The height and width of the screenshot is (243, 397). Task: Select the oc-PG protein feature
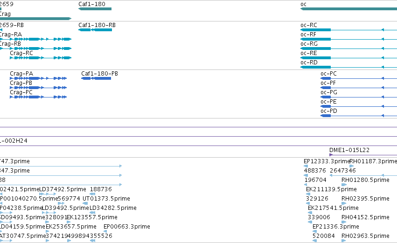tap(326, 97)
